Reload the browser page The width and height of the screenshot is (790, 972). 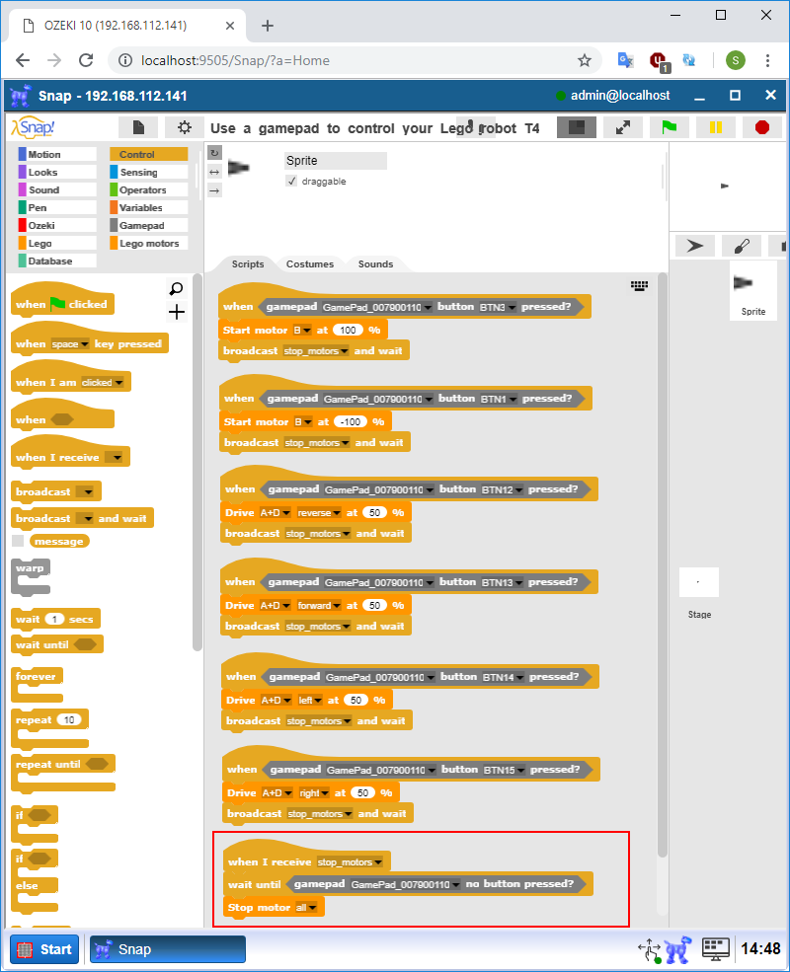[x=86, y=60]
